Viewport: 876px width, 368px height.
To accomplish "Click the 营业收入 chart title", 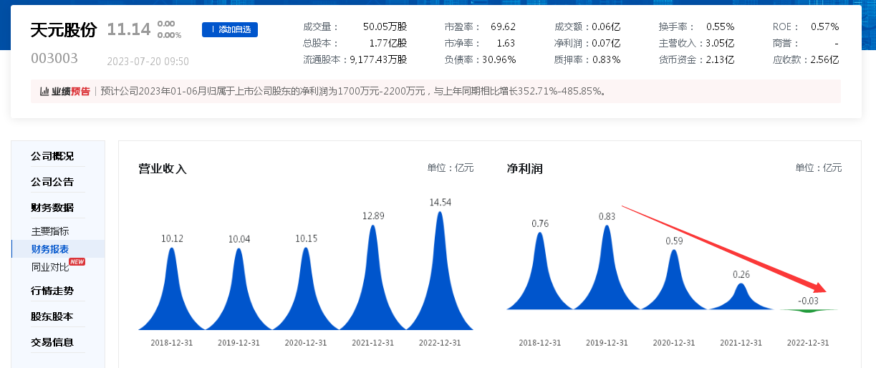I will tap(163, 169).
